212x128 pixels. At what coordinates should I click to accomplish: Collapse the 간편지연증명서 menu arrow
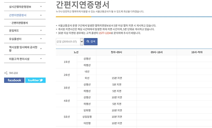point(41,15)
